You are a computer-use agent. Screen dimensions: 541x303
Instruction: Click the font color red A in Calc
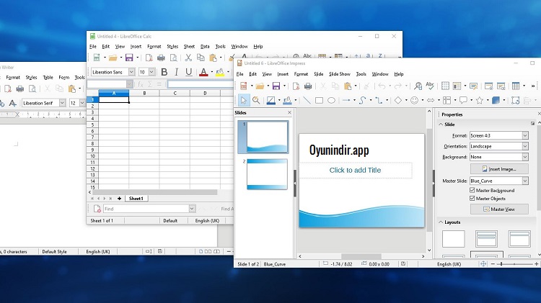click(203, 72)
